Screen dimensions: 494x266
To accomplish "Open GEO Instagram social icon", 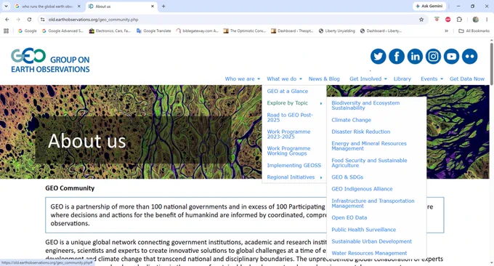I will point(433,57).
